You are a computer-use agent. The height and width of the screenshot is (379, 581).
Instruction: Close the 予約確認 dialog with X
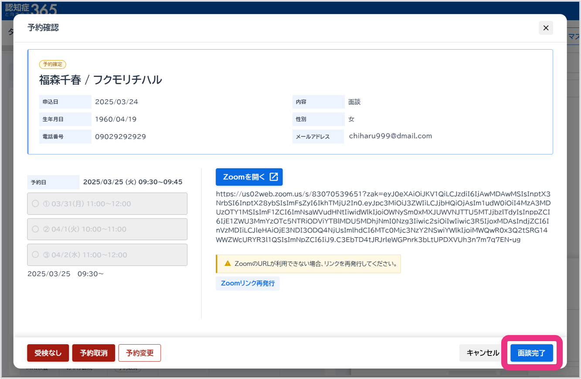pyautogui.click(x=546, y=28)
